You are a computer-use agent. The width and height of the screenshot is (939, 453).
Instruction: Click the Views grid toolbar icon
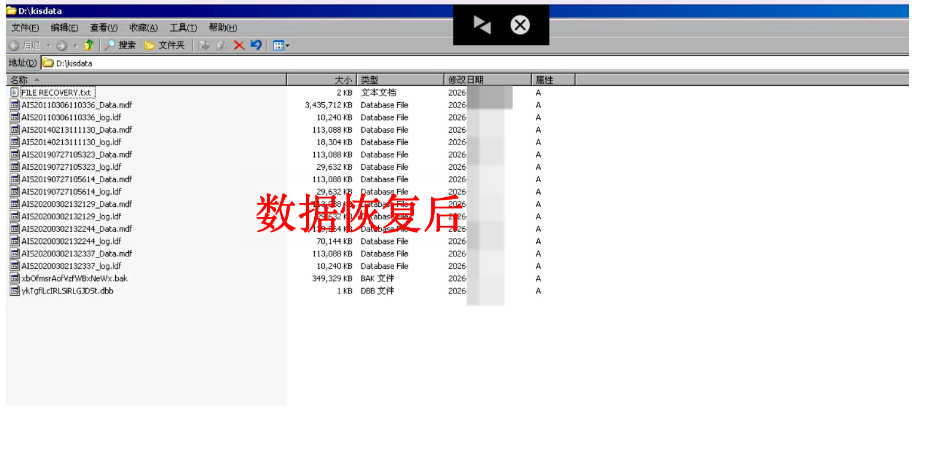pos(278,45)
